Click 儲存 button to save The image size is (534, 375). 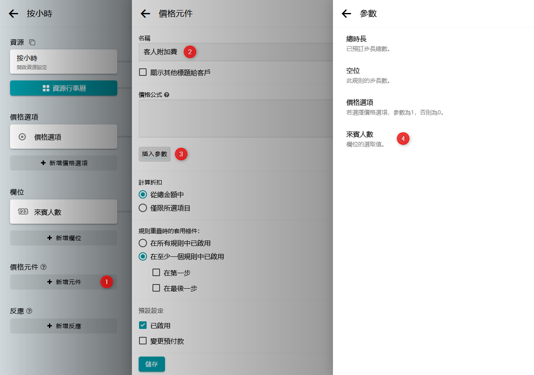coord(152,364)
